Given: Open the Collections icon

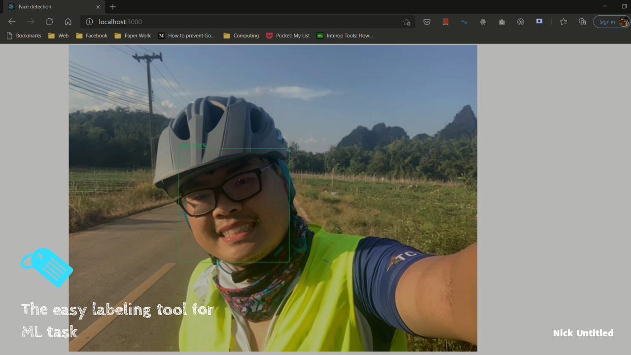Looking at the screenshot, I should (x=582, y=22).
